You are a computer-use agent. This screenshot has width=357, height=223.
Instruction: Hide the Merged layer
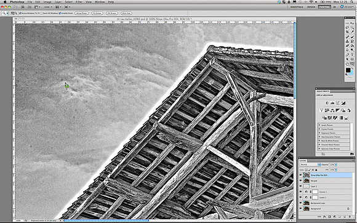click(x=301, y=180)
